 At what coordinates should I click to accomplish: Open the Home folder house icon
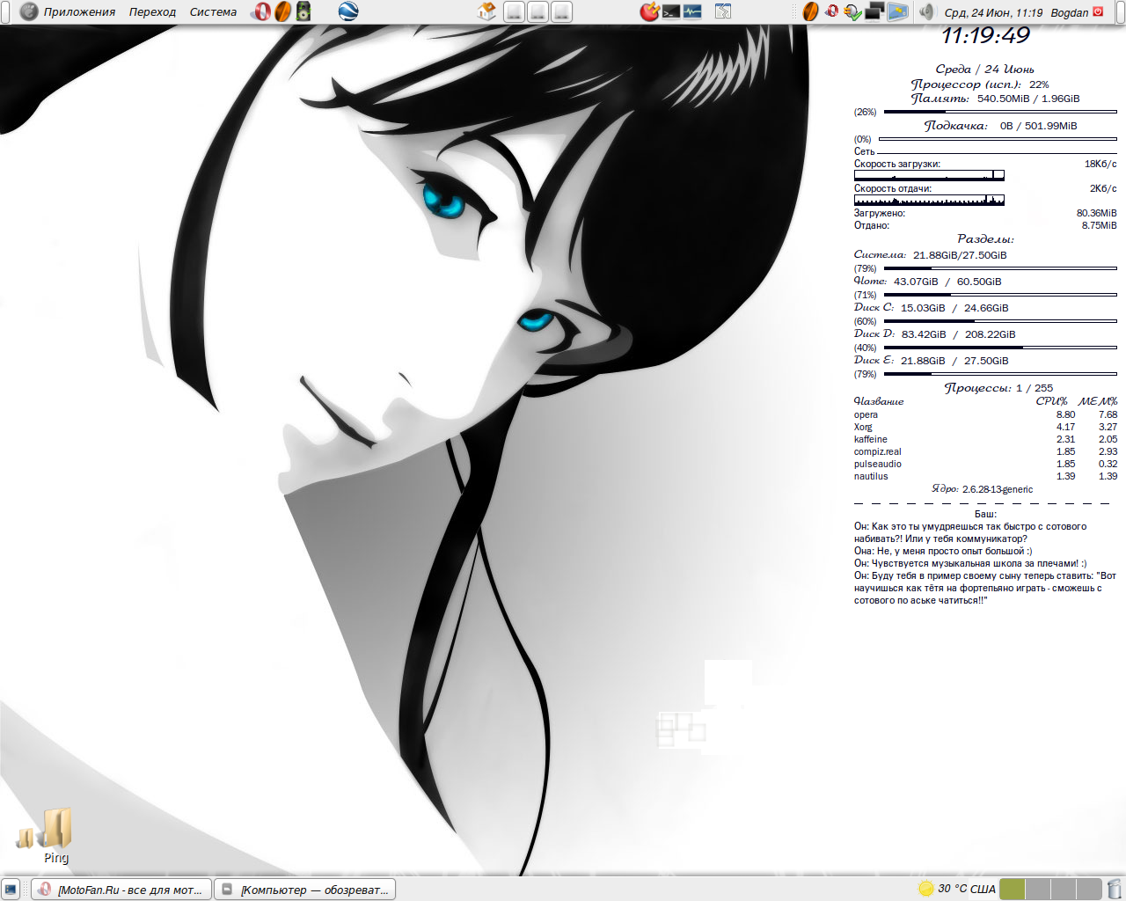pyautogui.click(x=486, y=11)
